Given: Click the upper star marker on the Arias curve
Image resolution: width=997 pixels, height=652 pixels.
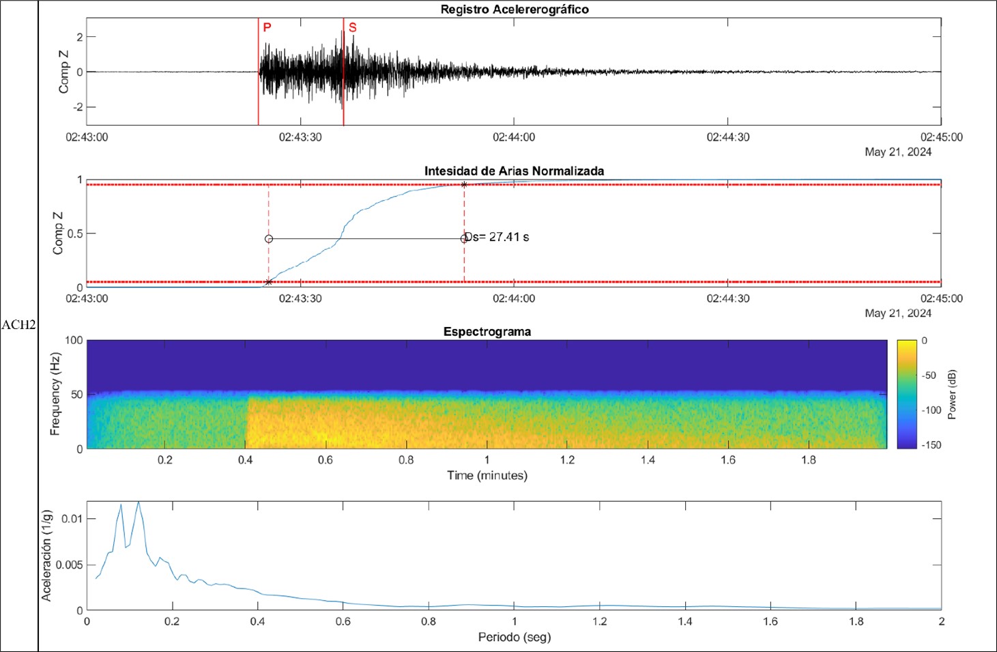Looking at the screenshot, I should point(464,184).
